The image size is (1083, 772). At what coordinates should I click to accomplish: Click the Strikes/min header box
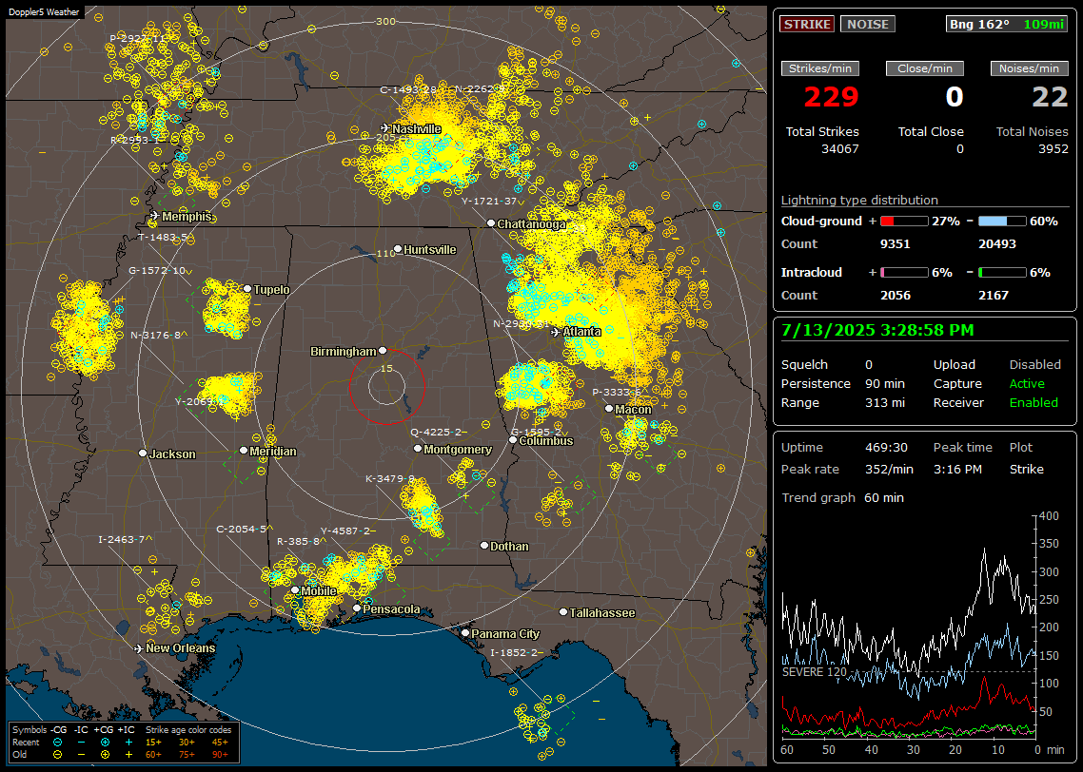click(x=820, y=68)
